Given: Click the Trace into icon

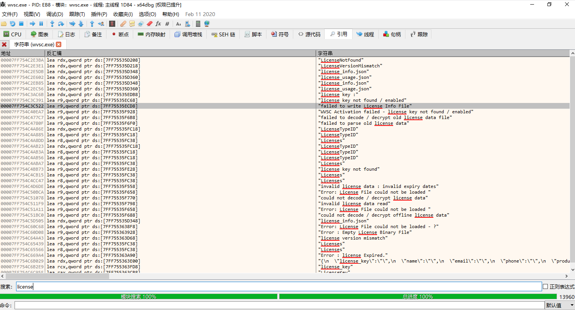Looking at the screenshot, I should coord(72,24).
